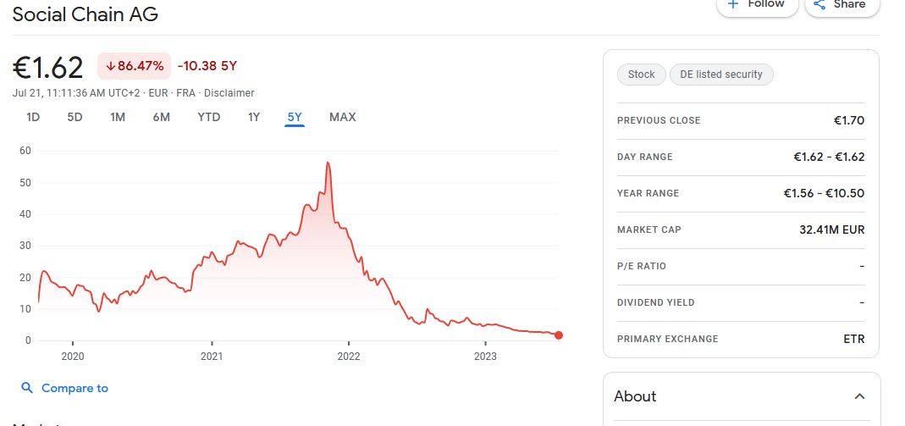Click the plus icon on Follow

tap(733, 4)
